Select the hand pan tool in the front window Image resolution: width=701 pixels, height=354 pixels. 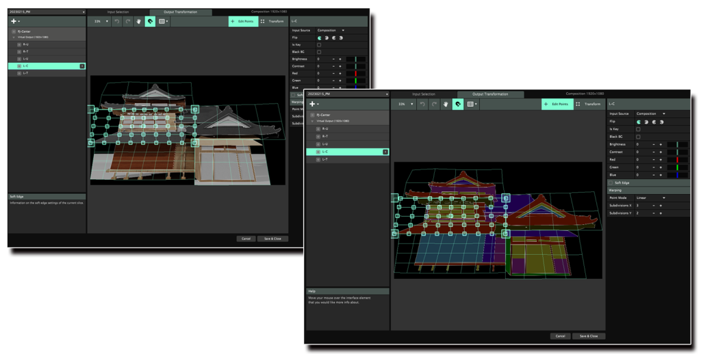coord(446,104)
